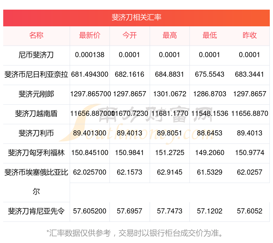Click the high value 684.8831
The image size is (273, 243).
tap(170, 74)
